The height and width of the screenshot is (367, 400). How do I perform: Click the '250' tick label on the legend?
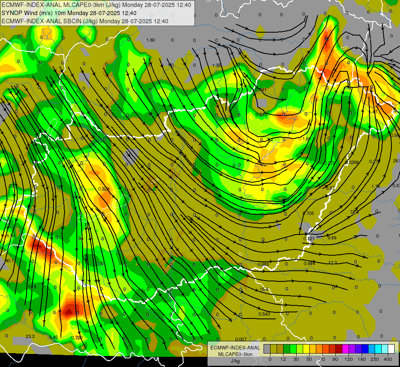coord(375,359)
